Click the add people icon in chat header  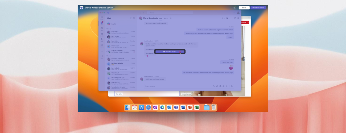click(x=227, y=18)
